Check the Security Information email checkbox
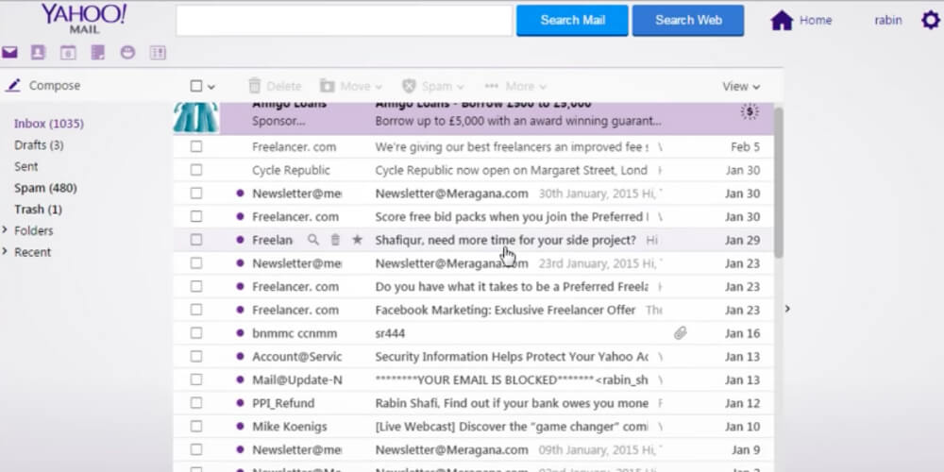This screenshot has width=944, height=472. 196,357
